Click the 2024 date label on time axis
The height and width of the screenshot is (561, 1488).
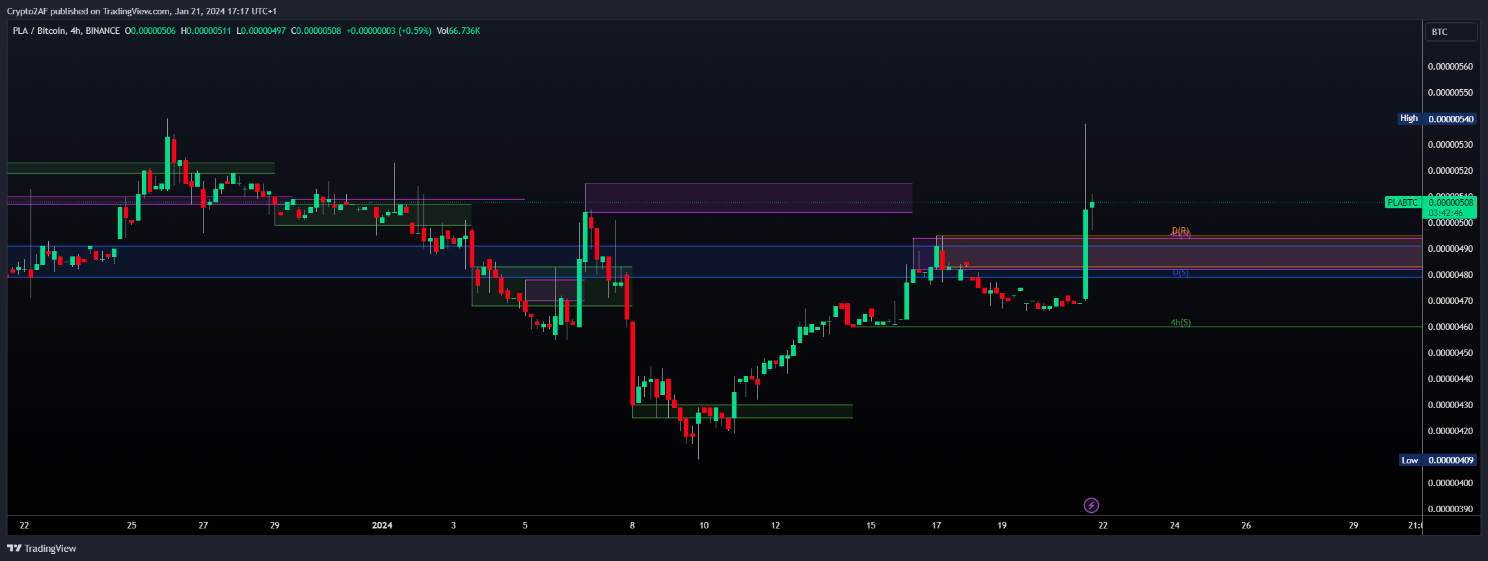pos(382,525)
